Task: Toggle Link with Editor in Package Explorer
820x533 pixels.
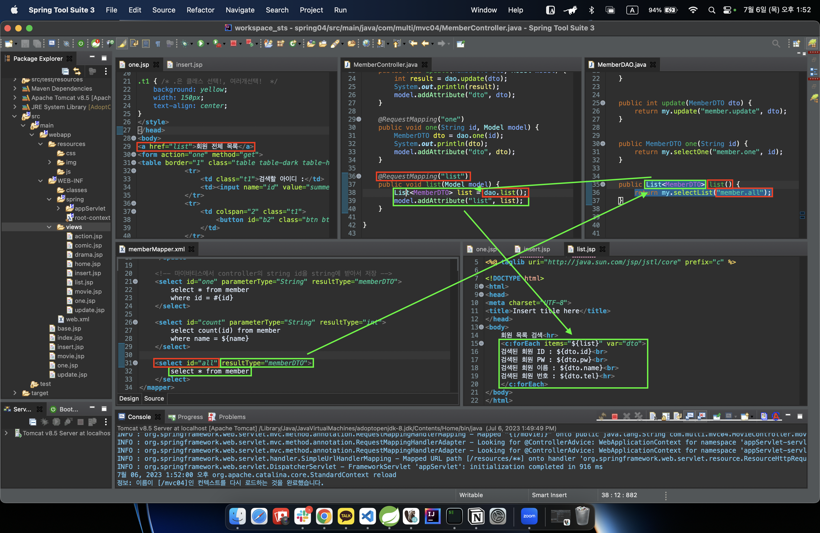Action: click(77, 71)
